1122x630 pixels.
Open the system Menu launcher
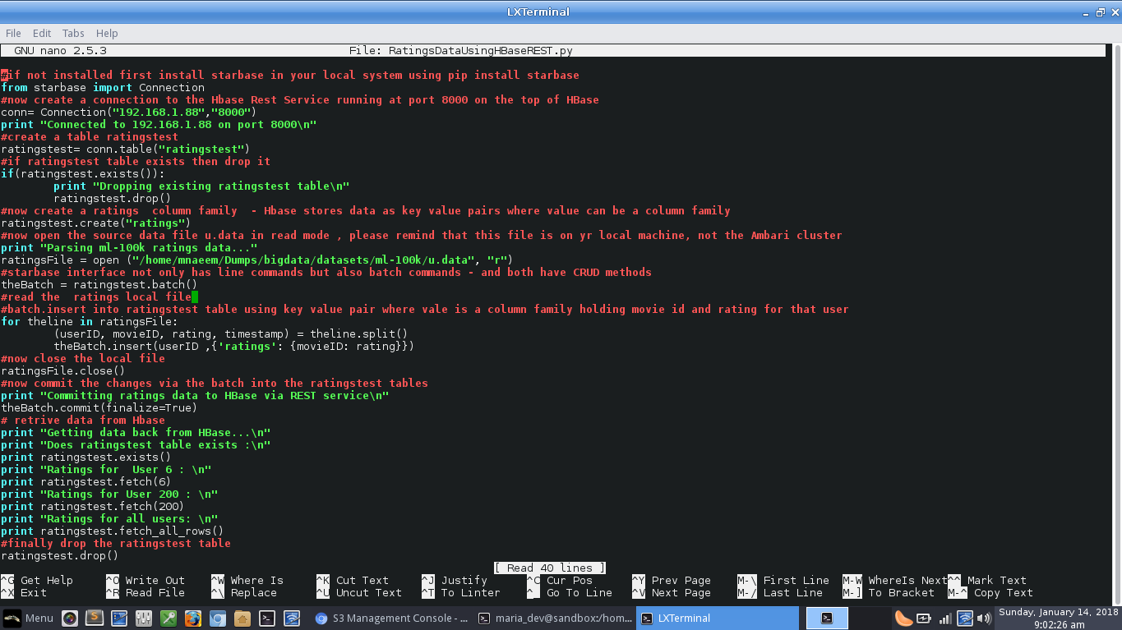pos(29,618)
